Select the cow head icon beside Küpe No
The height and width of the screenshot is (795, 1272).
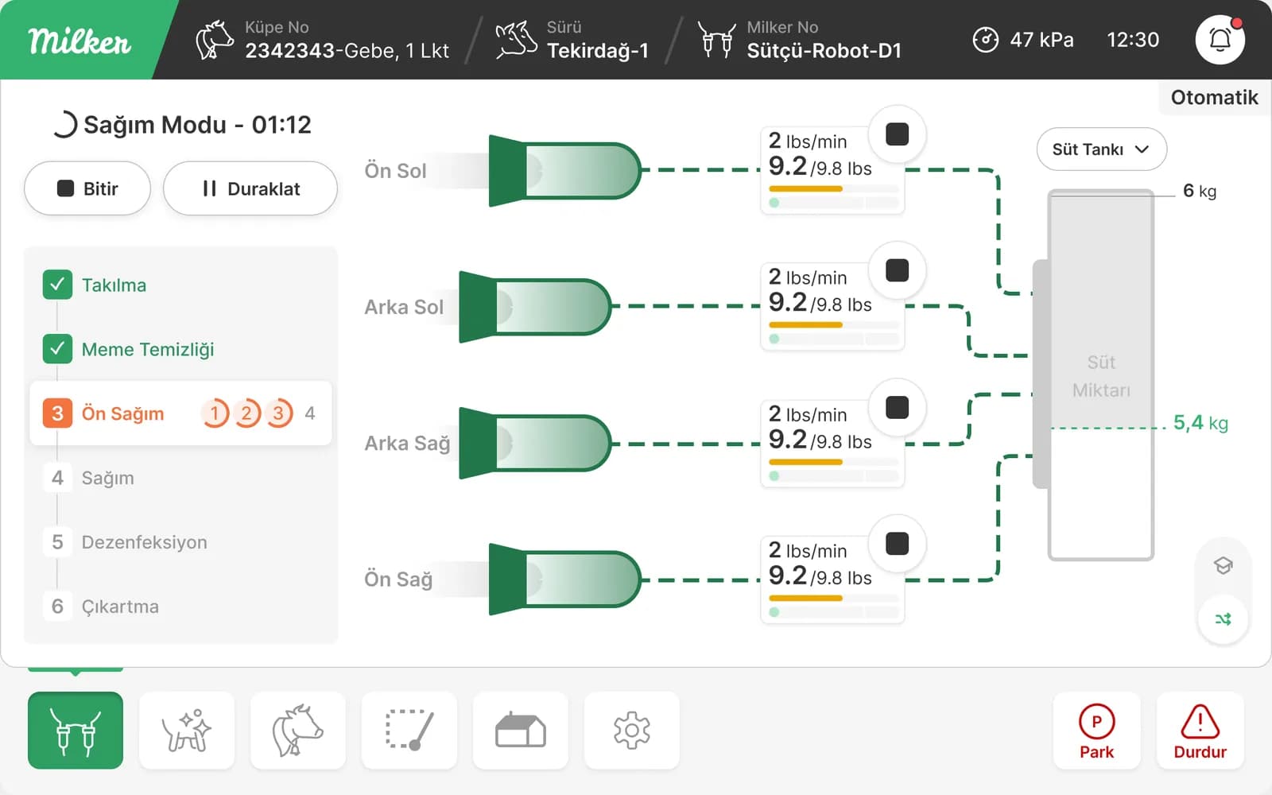(x=215, y=40)
